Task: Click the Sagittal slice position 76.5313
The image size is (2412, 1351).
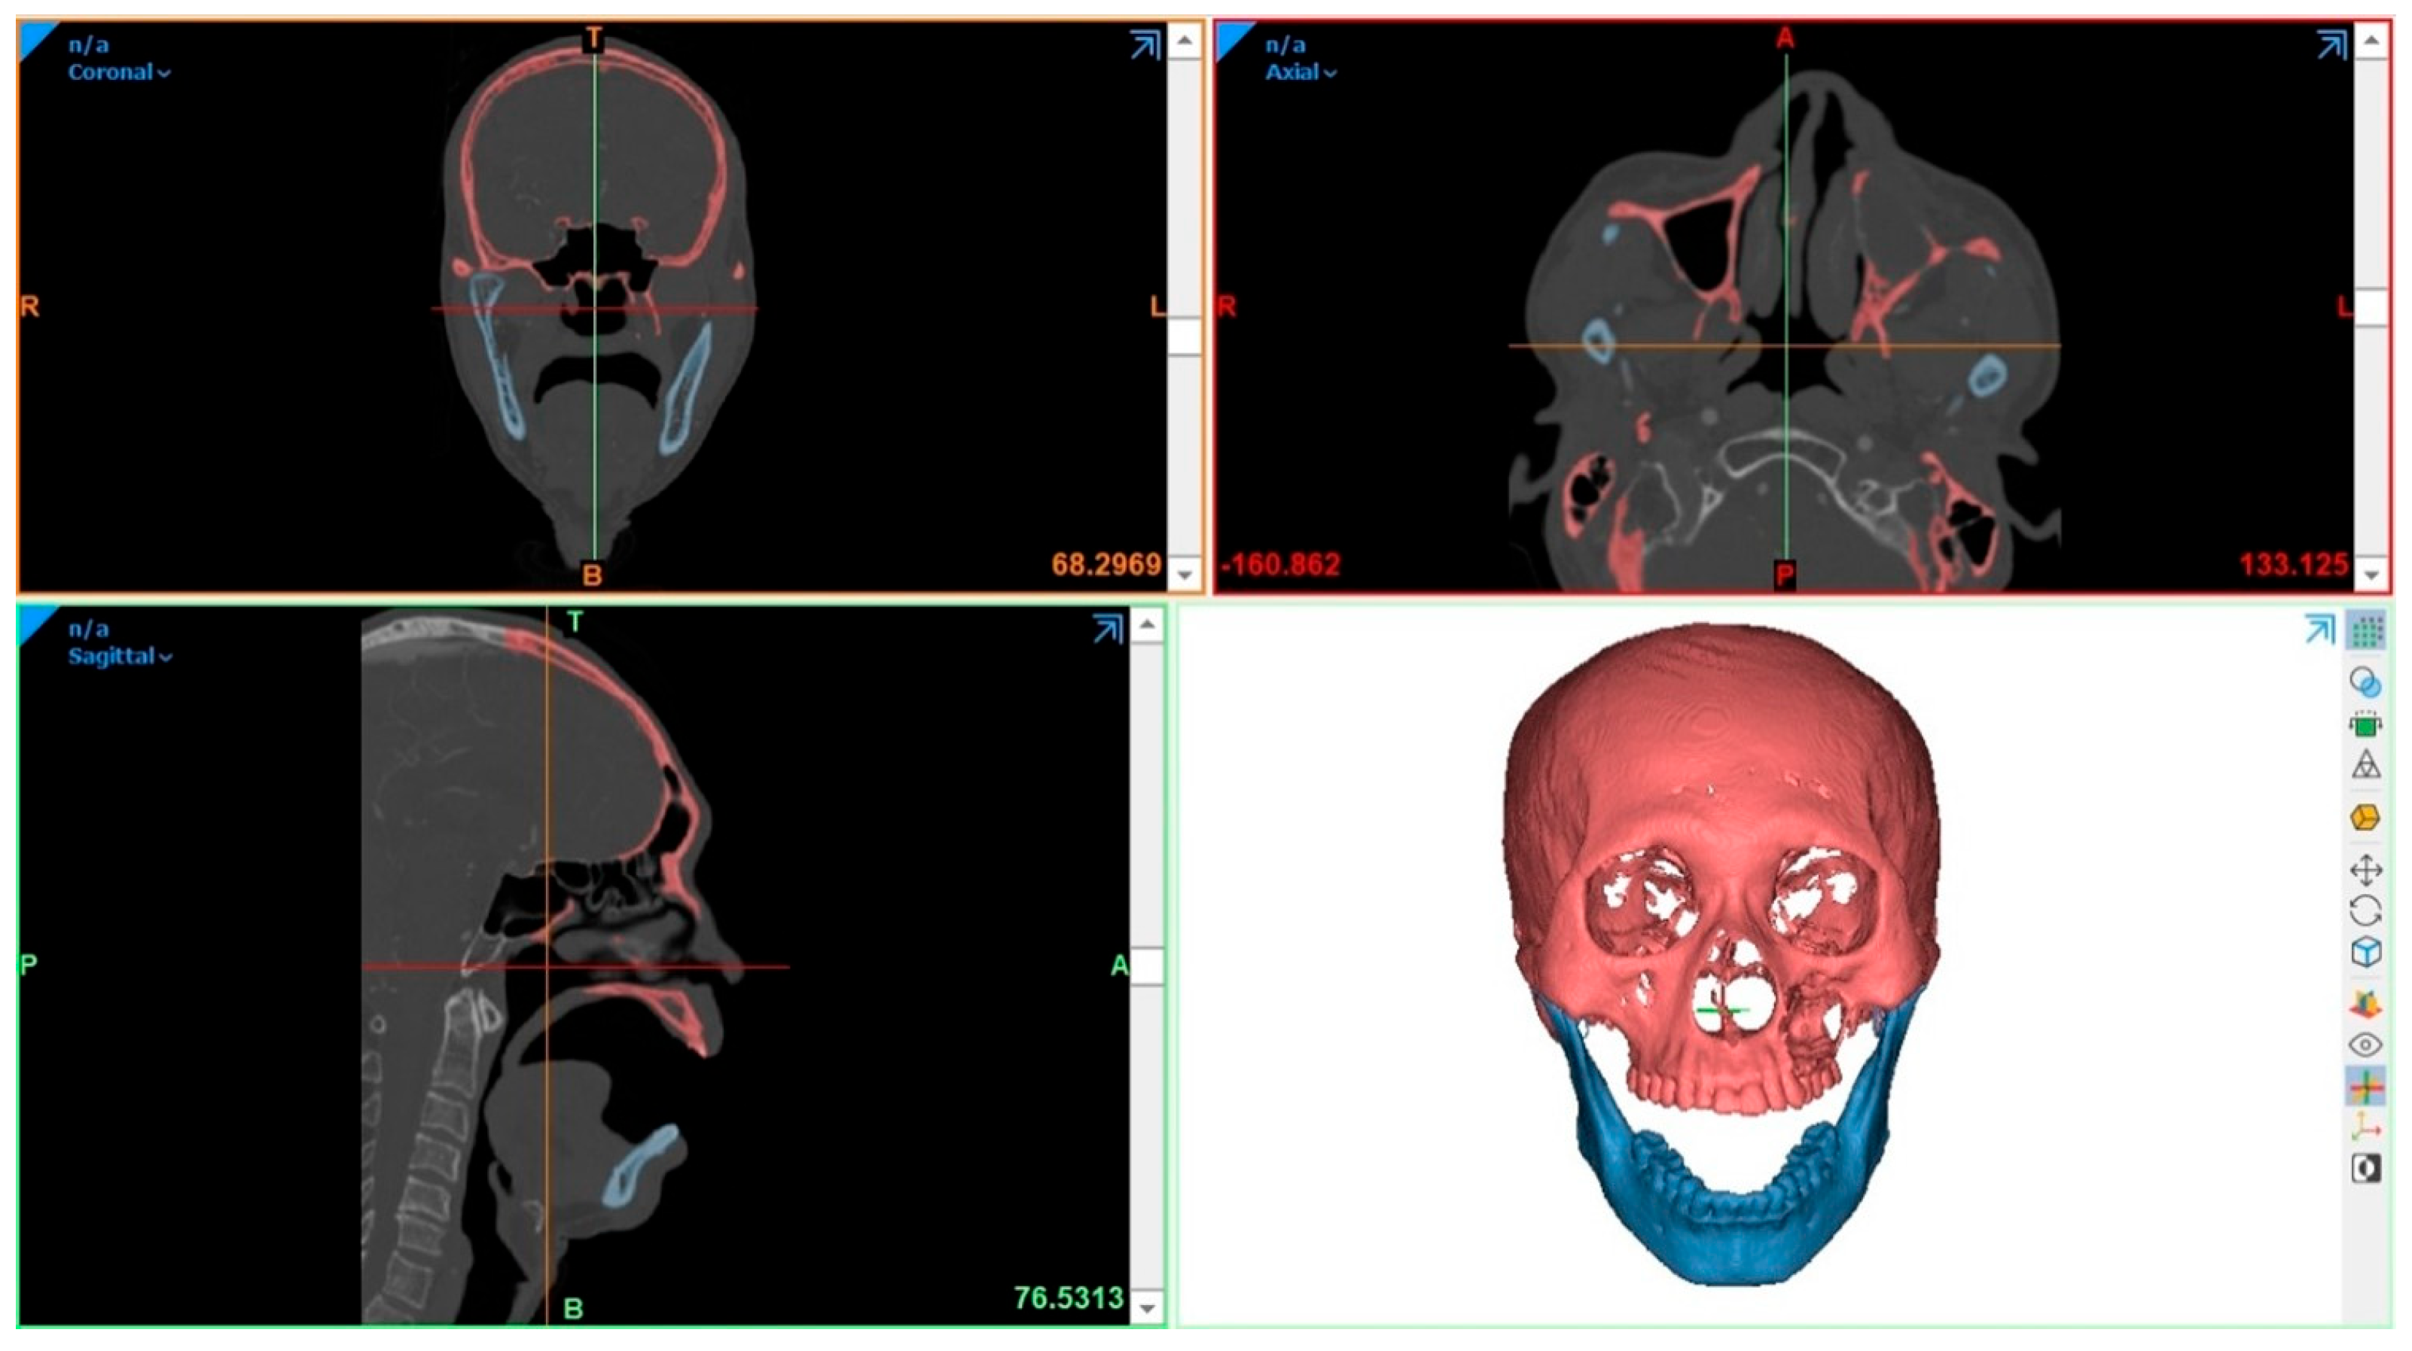Action: tap(1069, 1298)
